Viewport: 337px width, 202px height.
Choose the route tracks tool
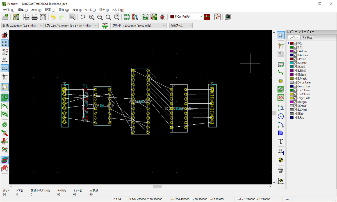coord(281,72)
